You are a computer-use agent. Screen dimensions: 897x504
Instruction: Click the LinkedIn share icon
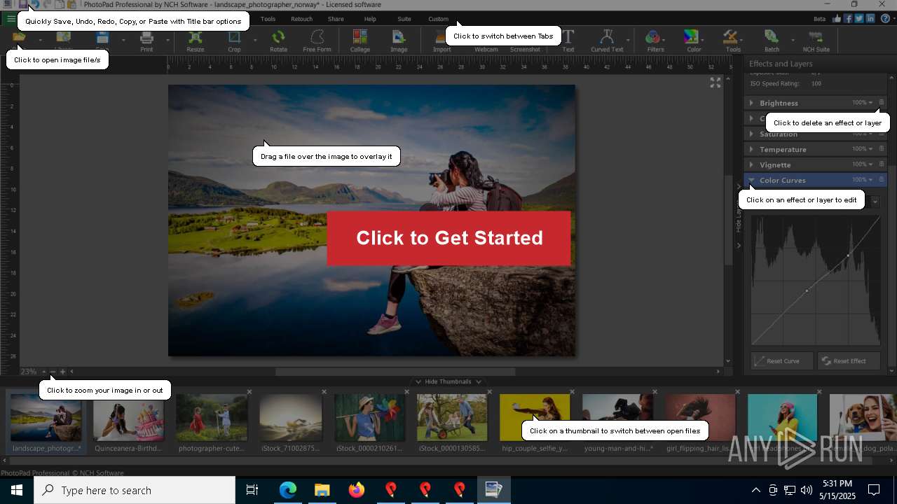(870, 19)
